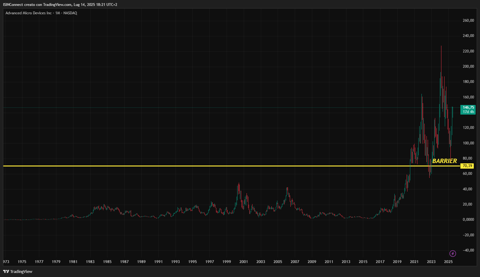Click the 80,00 price axis label

tap(467, 158)
